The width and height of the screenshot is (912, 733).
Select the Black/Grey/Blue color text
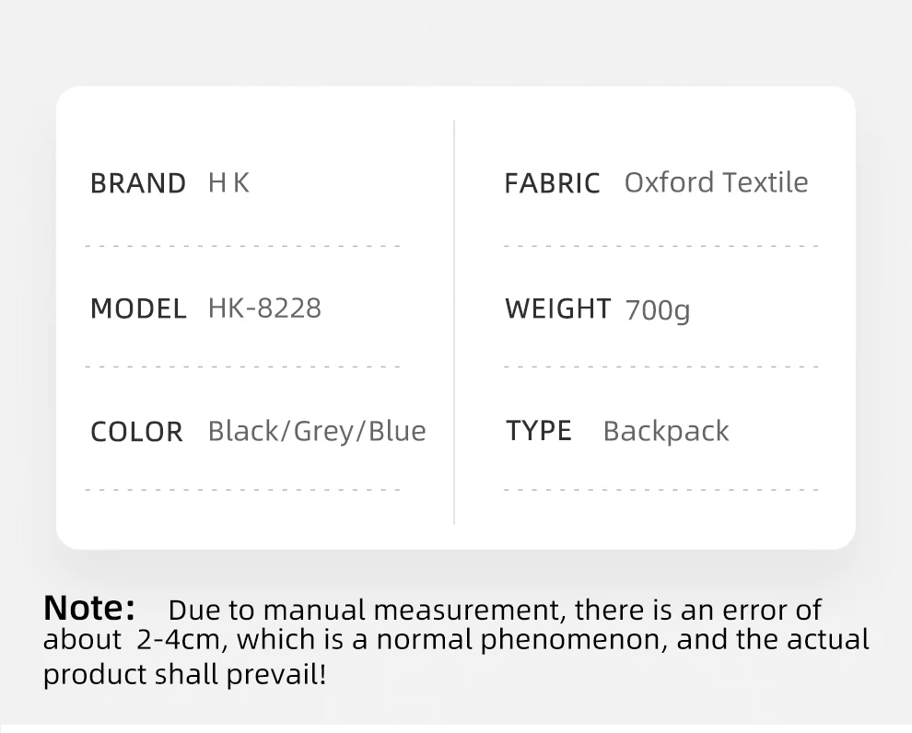[x=317, y=431]
